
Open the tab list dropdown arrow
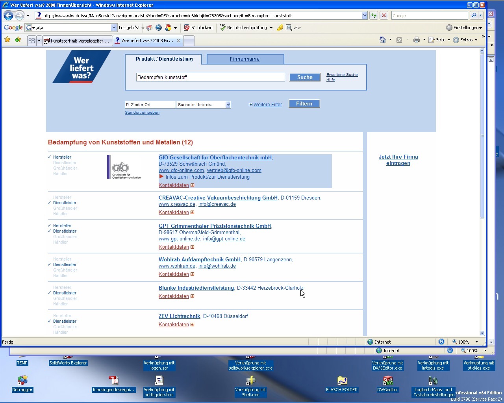point(39,41)
